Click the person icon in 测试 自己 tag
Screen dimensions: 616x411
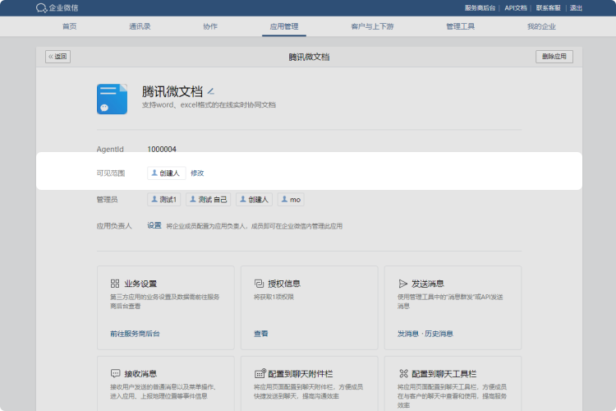tap(193, 200)
